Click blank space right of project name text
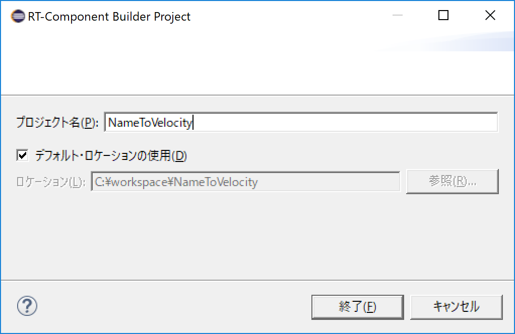 [345, 122]
